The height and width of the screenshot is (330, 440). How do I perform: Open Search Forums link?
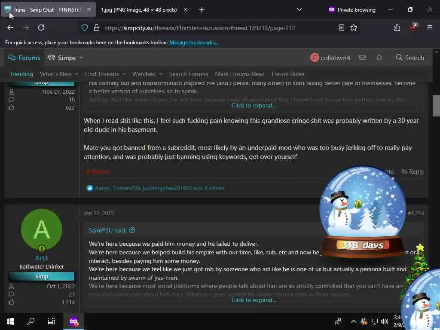(x=188, y=74)
